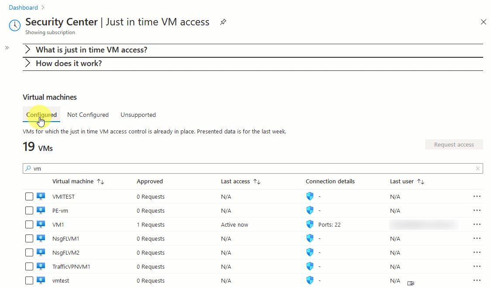Go to the Dashboard breadcrumb link
Screen dimensions: 491x287
[23, 7]
